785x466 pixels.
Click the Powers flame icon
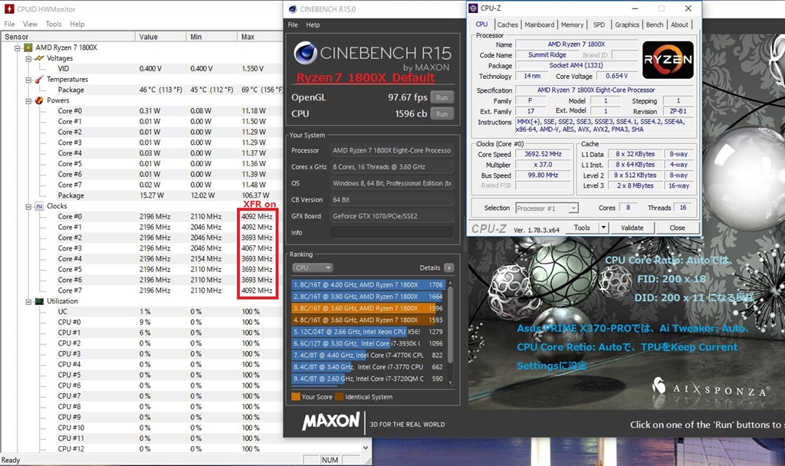coord(39,100)
